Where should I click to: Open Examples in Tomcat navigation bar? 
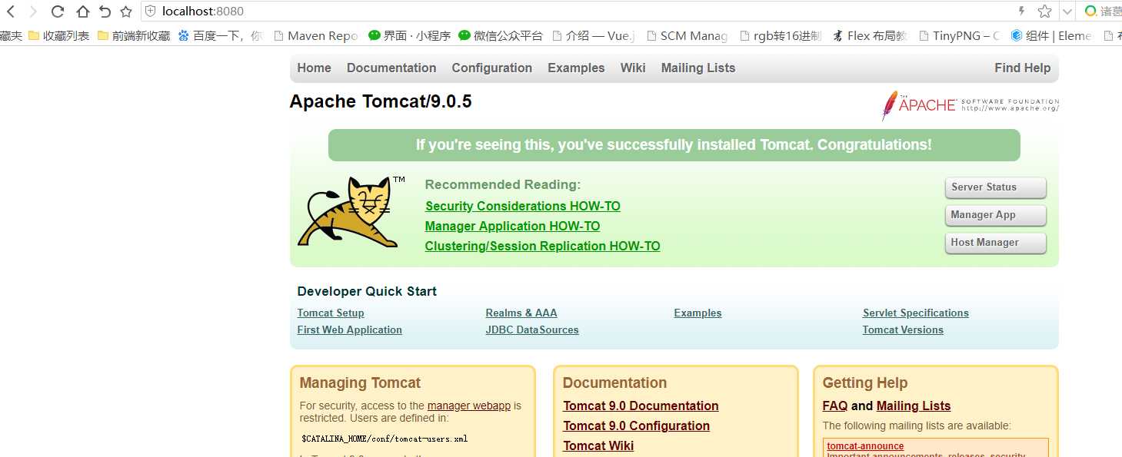[576, 68]
